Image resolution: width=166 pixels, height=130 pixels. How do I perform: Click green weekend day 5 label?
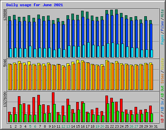point(30,126)
